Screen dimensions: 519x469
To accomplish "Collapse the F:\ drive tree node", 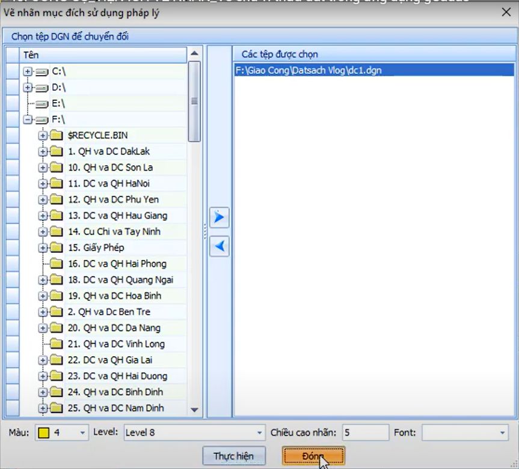I will 28,120.
